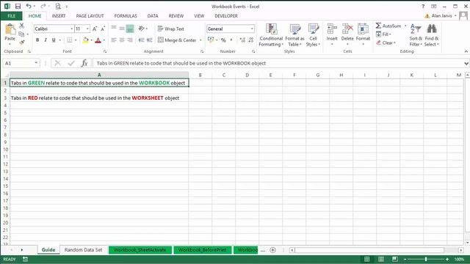Screen dimensions: 470x264
Task: Switch to the INSERT tab
Action: point(59,16)
